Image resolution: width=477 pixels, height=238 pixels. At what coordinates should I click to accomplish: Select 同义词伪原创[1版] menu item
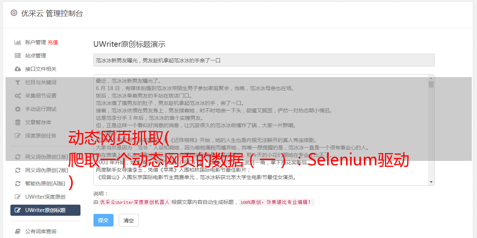click(45, 157)
